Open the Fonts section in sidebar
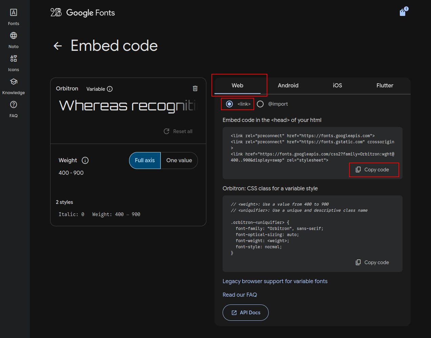431x338 pixels. coord(14,17)
